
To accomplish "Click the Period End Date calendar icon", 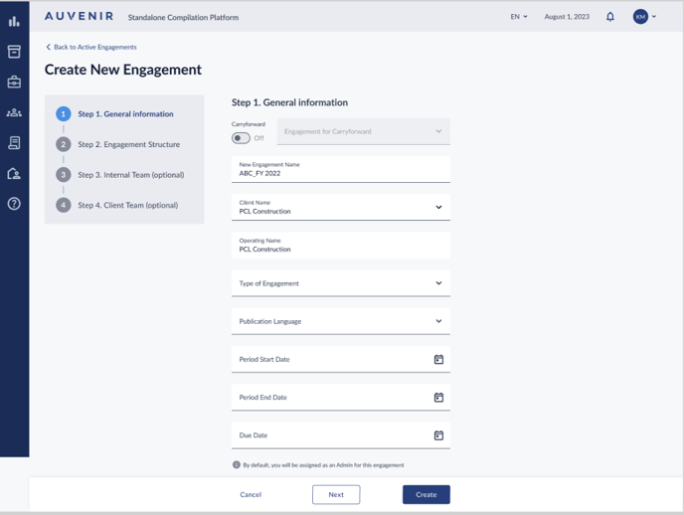I will pyautogui.click(x=438, y=398).
